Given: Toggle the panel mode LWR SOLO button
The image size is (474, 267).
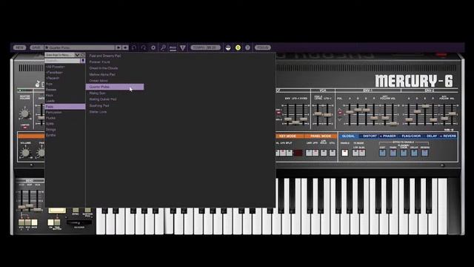Looking at the screenshot, I should [x=324, y=153].
